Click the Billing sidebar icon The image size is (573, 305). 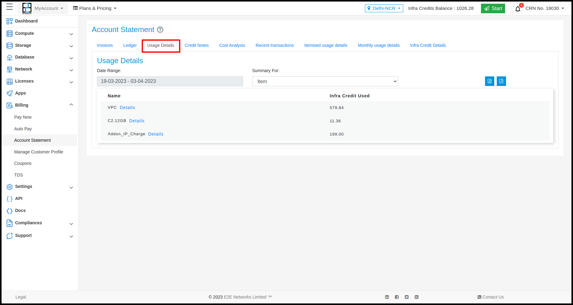click(x=10, y=105)
